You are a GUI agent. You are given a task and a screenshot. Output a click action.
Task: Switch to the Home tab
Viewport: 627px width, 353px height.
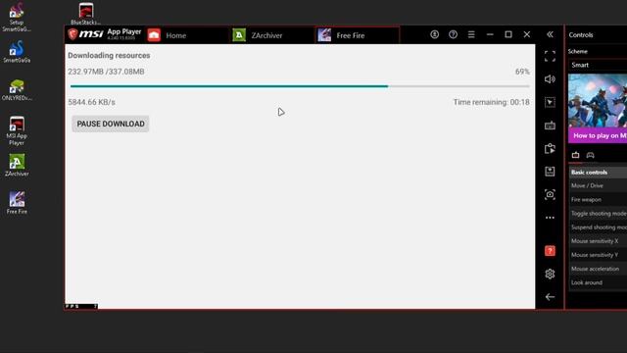pos(187,35)
